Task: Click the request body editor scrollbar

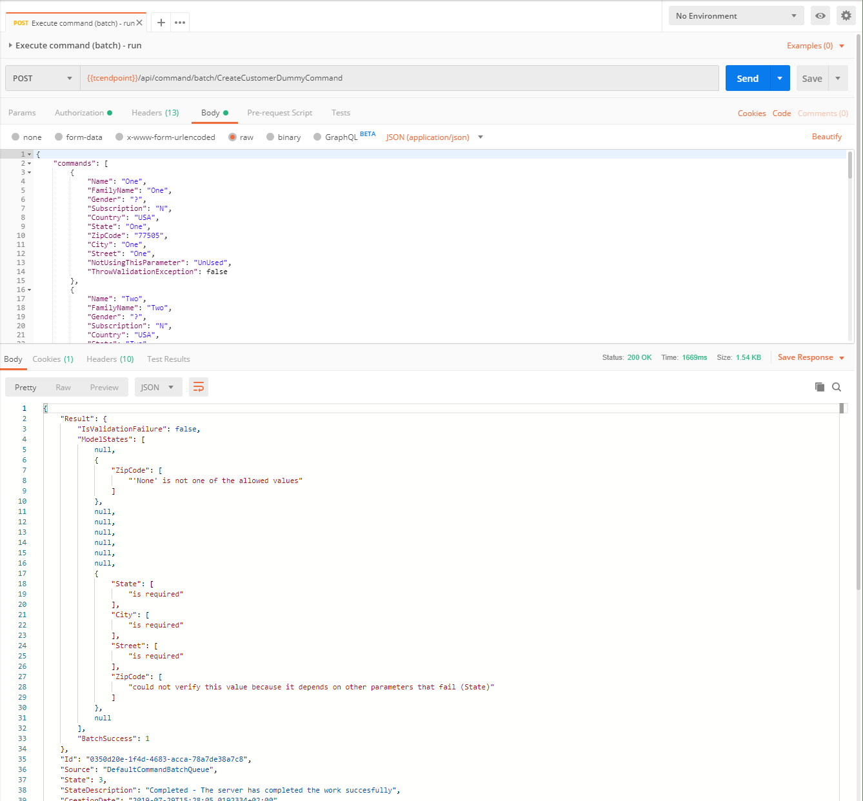Action: (x=850, y=166)
